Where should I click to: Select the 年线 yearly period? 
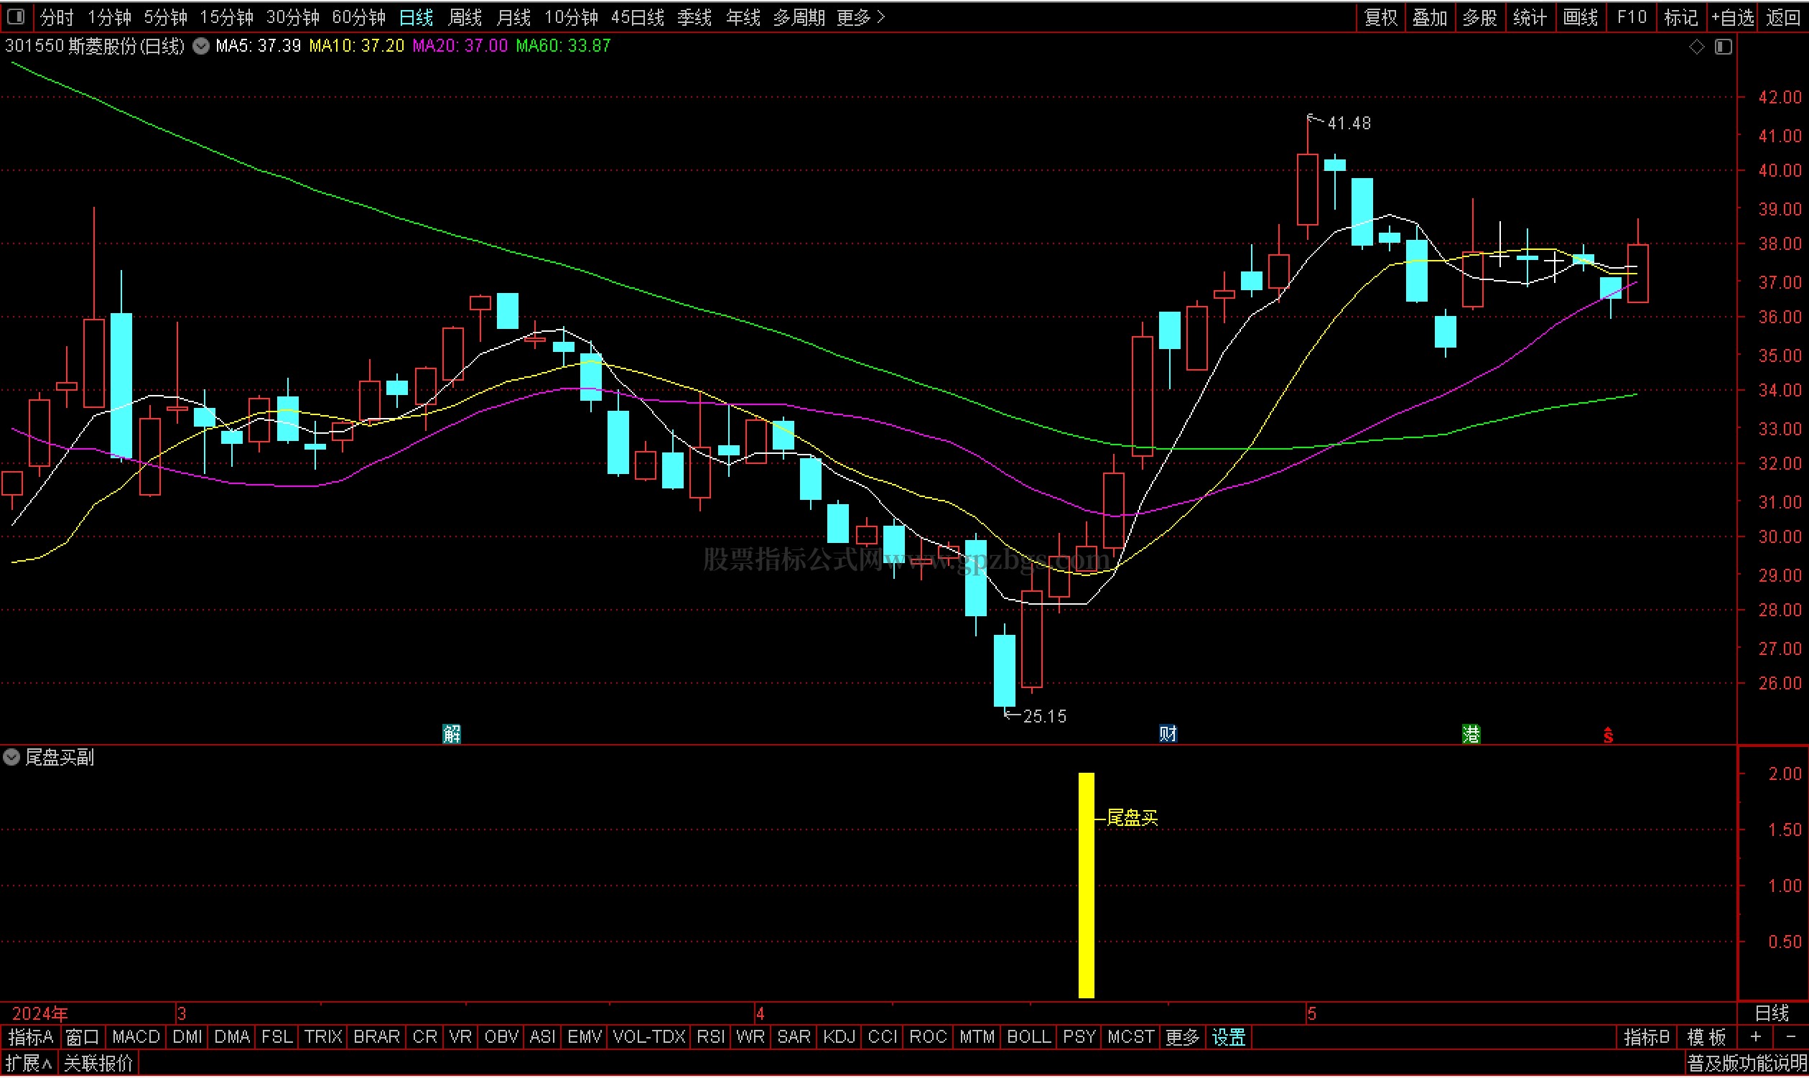tap(743, 17)
